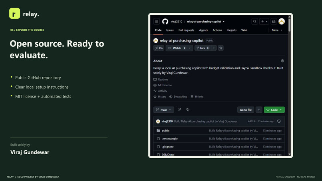This screenshot has height=181, width=322.
Task: Open the user avatar menu in header
Action: pos(282,21)
